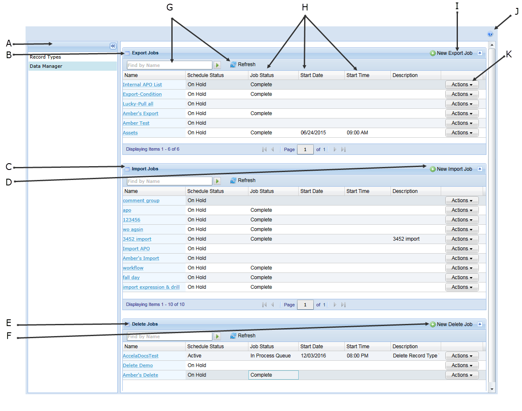This screenshot has height=411, width=522.
Task: Run the Delete Jobs name search arrow
Action: coord(217,337)
